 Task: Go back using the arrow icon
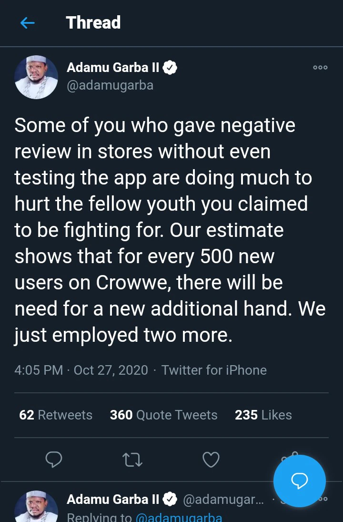point(28,23)
